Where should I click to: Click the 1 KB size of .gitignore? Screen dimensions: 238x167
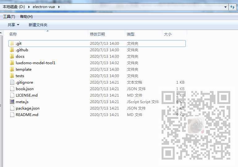pos(180,82)
